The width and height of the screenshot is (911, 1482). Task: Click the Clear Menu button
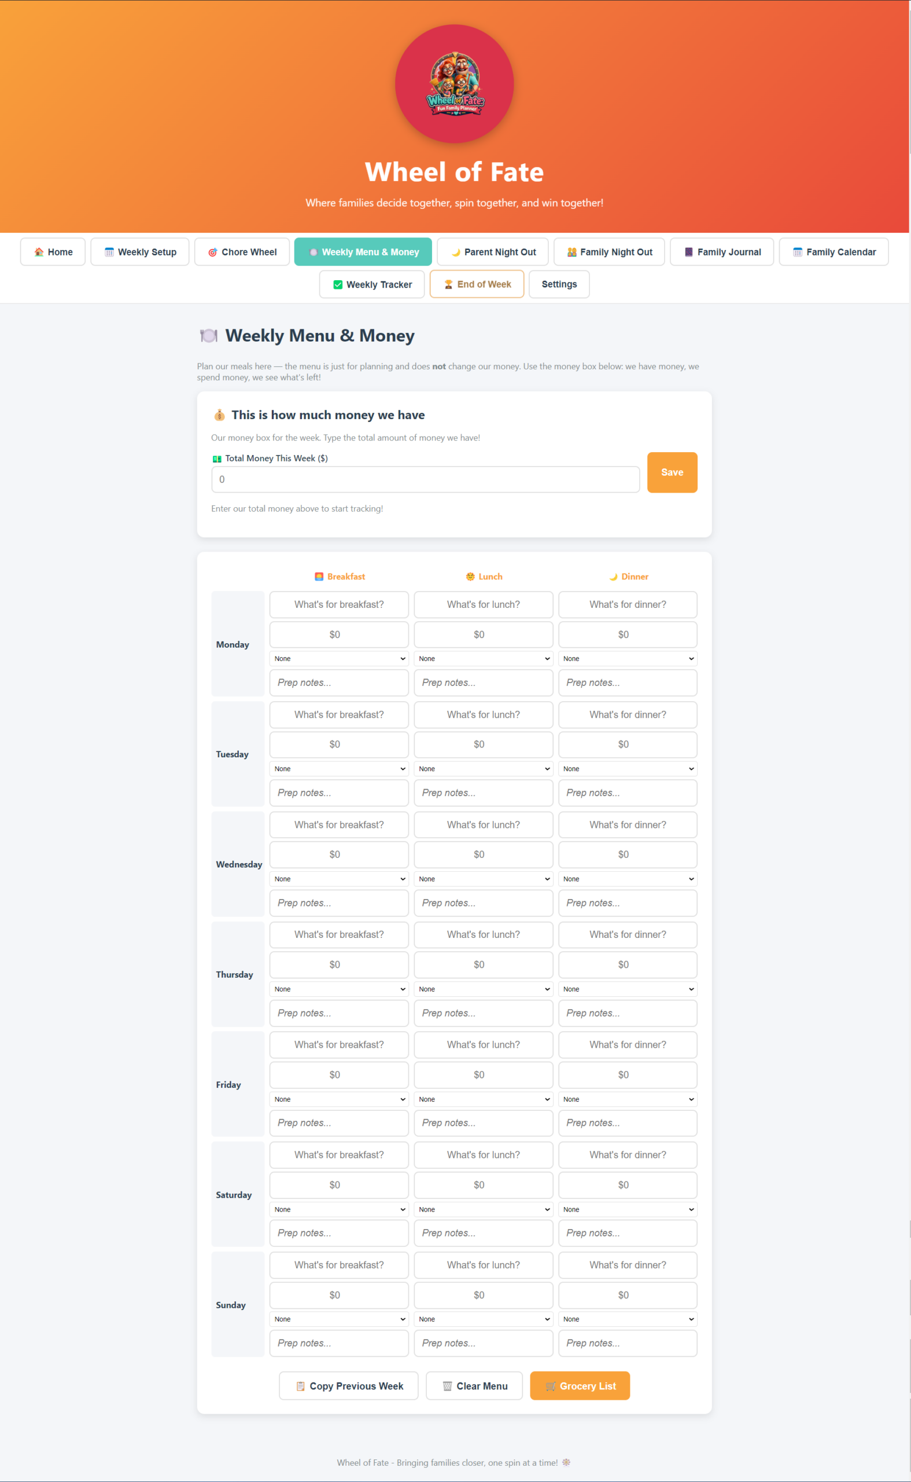(x=474, y=1386)
